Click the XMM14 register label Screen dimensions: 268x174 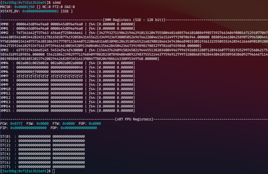(x=5, y=106)
